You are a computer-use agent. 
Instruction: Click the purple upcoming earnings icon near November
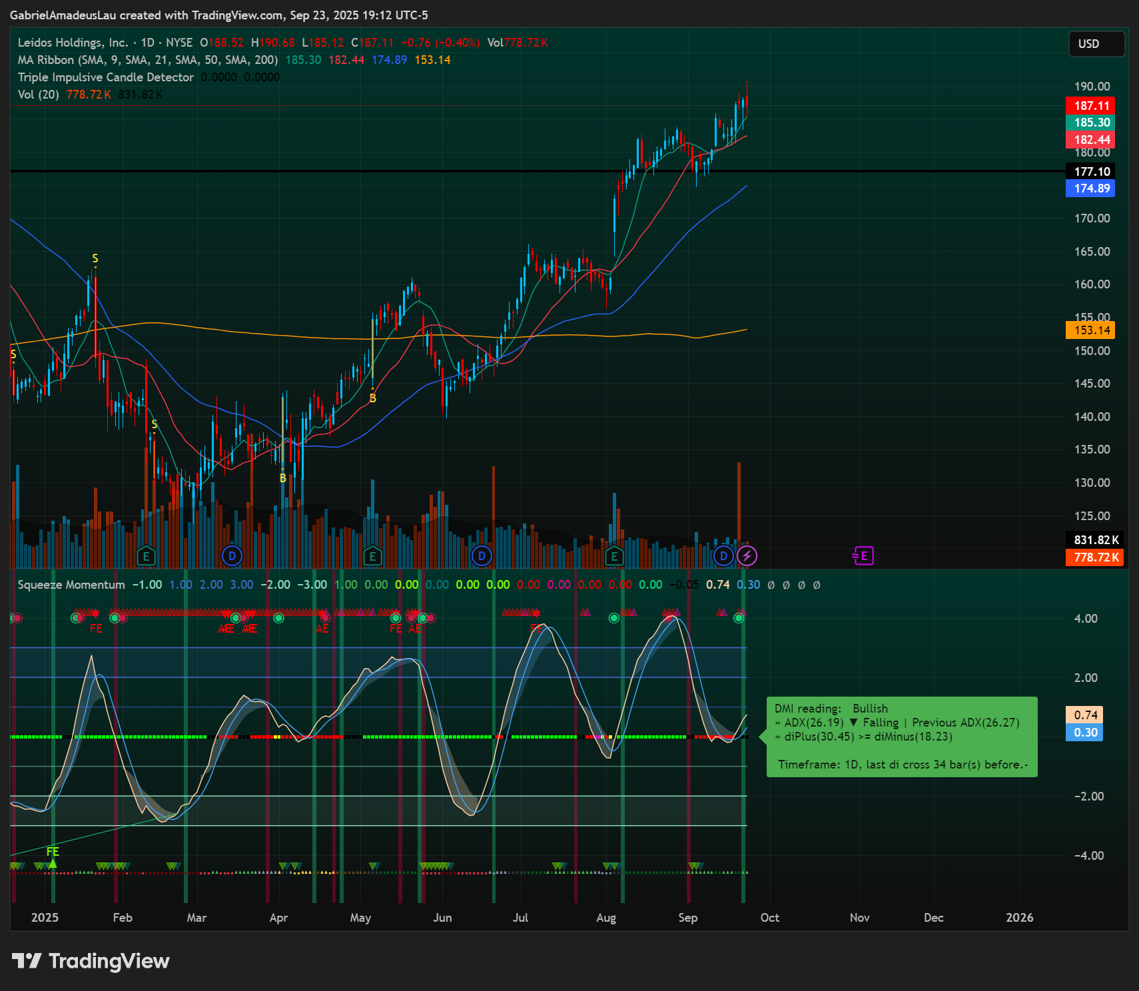tap(863, 556)
